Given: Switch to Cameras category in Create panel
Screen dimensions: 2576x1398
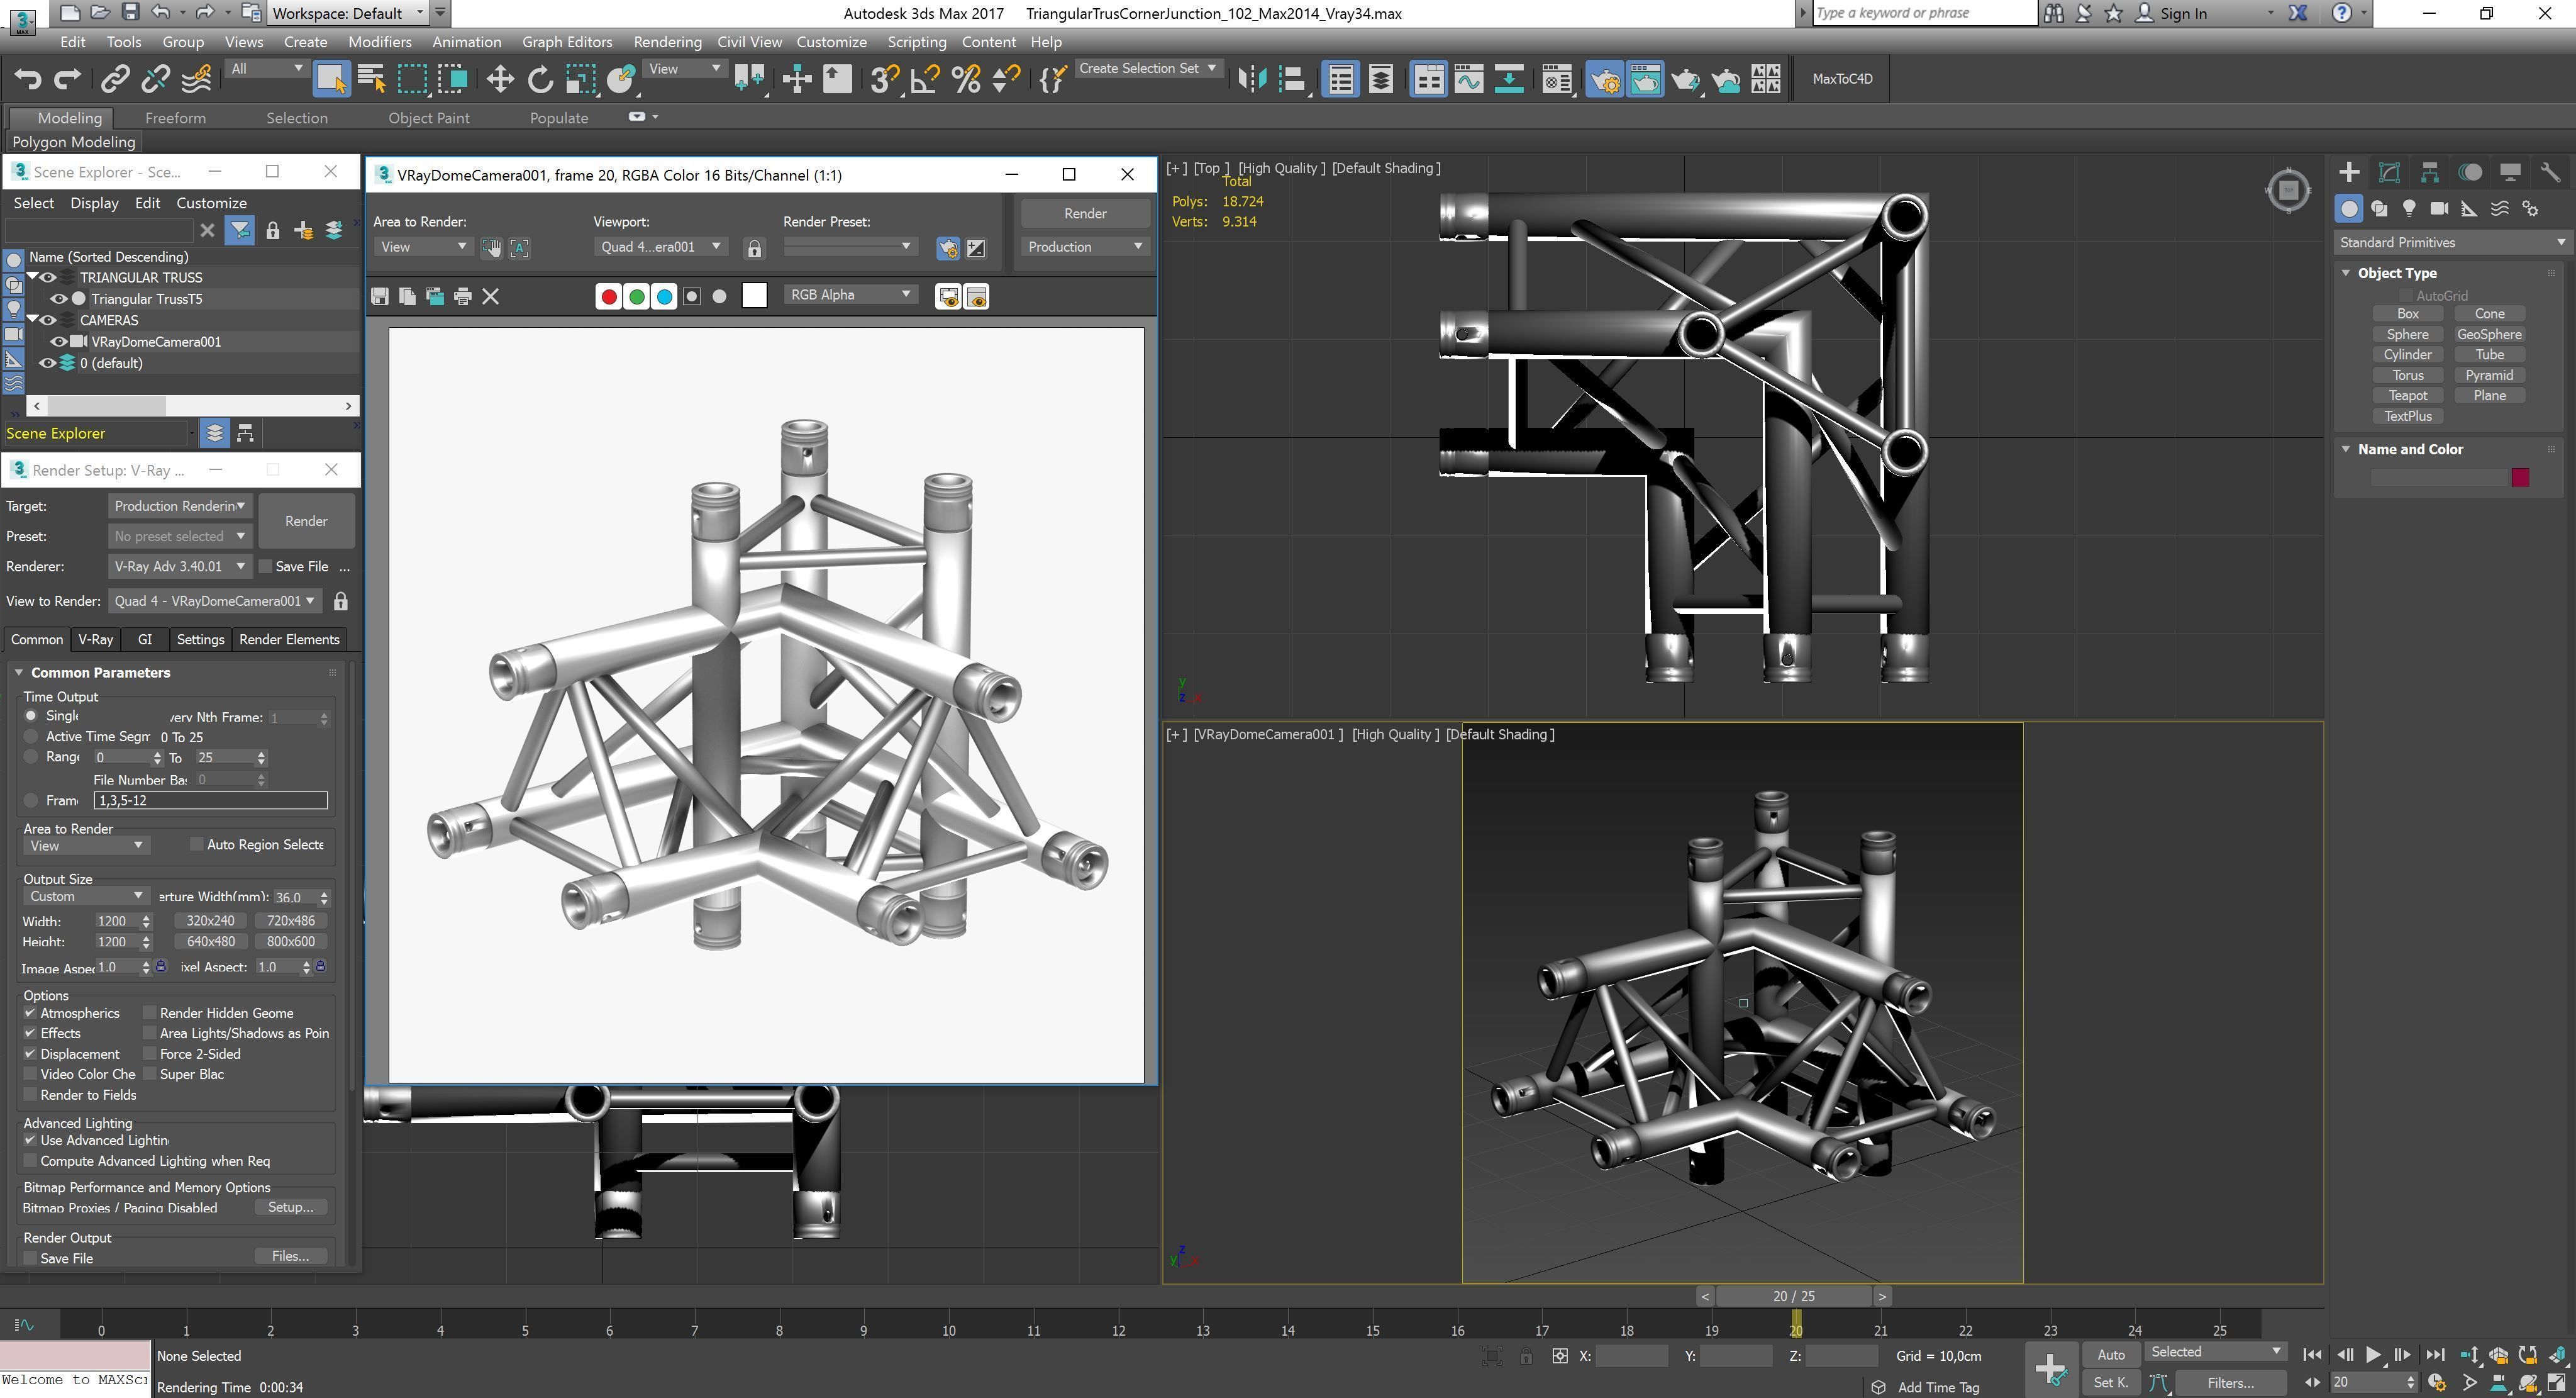Looking at the screenshot, I should coord(2439,208).
